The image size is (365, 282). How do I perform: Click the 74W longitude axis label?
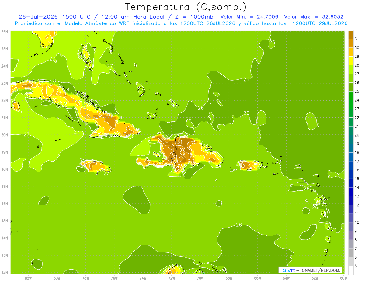143,278
